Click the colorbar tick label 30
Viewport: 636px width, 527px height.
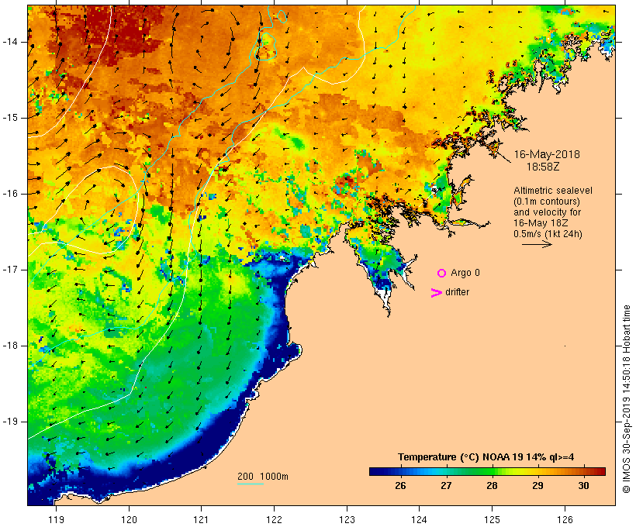tap(583, 486)
